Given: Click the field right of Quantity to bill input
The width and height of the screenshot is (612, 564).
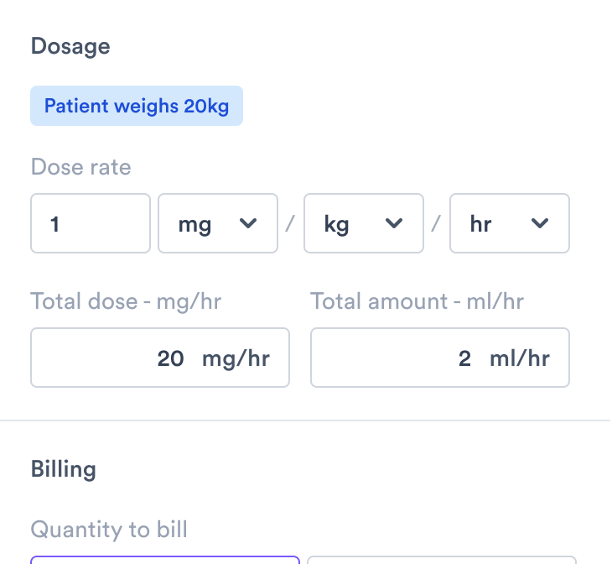Looking at the screenshot, I should 442,560.
